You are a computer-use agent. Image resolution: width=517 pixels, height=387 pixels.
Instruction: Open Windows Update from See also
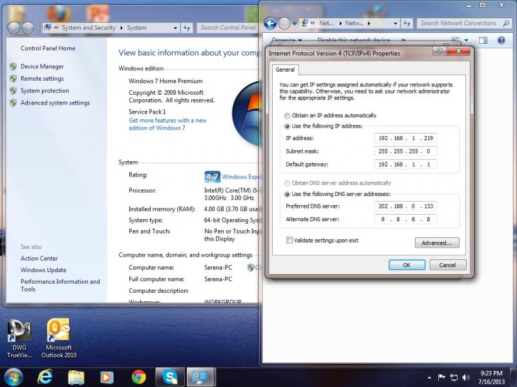click(x=43, y=270)
